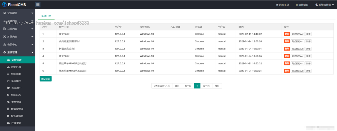This screenshot has height=131, width=337.
Task: Collapse the 系统管理 sidebar menu
Action: [17, 52]
